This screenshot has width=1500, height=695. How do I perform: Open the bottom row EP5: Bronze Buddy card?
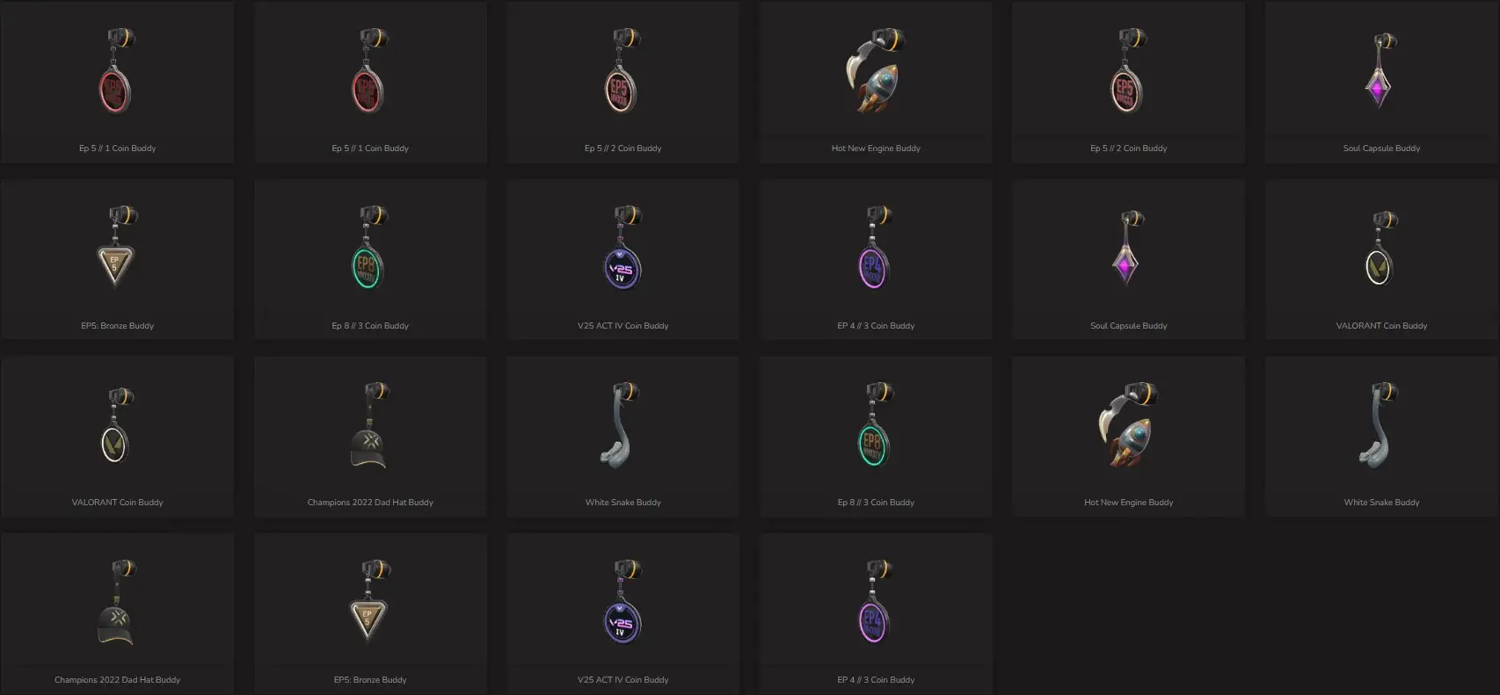click(x=370, y=613)
